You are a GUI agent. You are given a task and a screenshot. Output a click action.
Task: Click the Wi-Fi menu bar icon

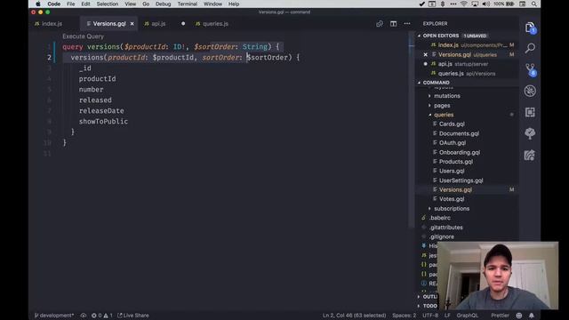(x=464, y=4)
